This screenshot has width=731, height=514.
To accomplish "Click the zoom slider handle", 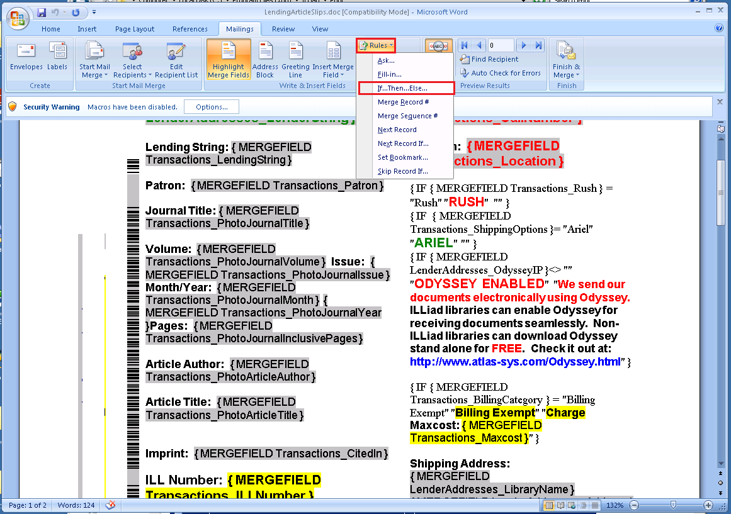I will coord(673,505).
